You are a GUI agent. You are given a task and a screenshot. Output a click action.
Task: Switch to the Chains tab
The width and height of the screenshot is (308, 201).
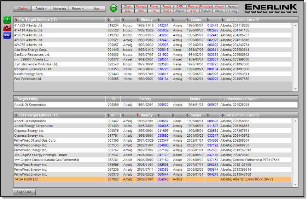(x=22, y=8)
